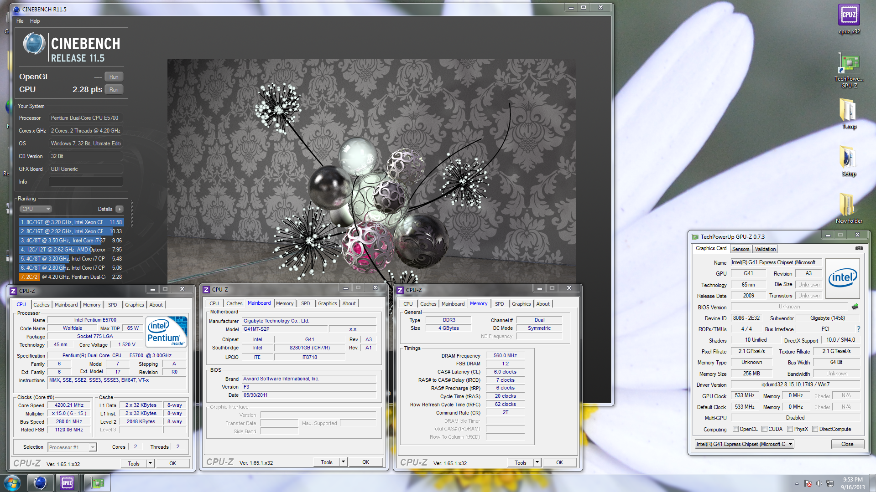
Task: Click the Z icon of CPU-Z Mainboard window
Action: point(206,290)
